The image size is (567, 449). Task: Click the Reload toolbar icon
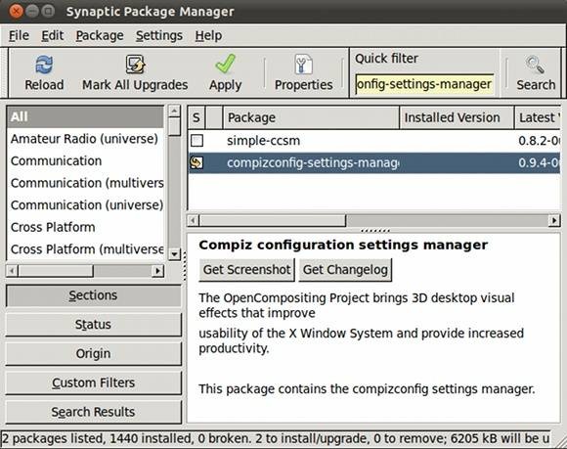tap(44, 65)
